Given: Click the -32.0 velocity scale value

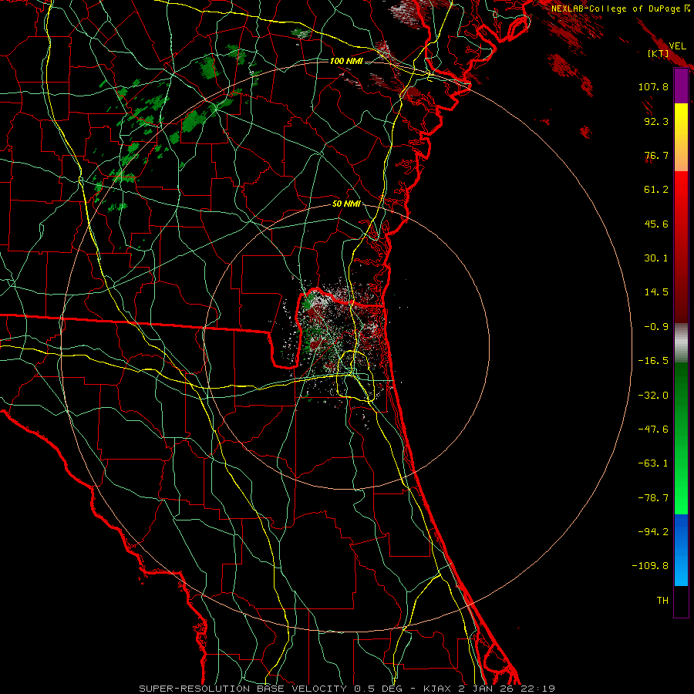Looking at the screenshot, I should pyautogui.click(x=653, y=396).
